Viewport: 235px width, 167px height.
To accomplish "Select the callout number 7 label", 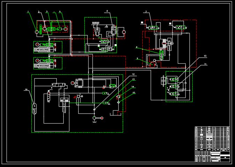I will coord(146,11).
